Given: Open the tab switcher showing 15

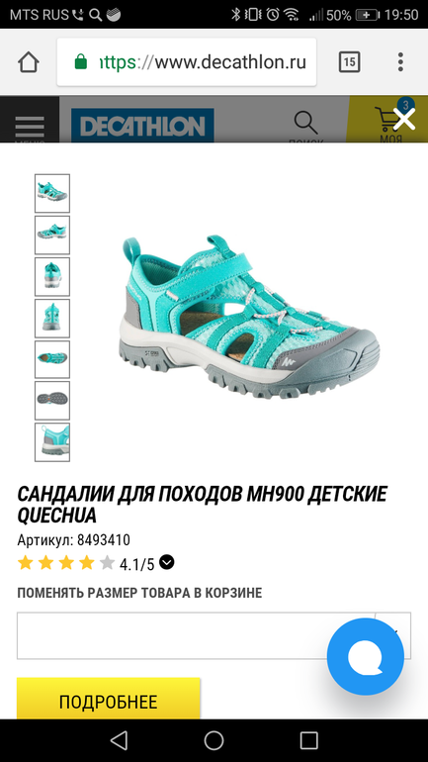Looking at the screenshot, I should coord(349,62).
